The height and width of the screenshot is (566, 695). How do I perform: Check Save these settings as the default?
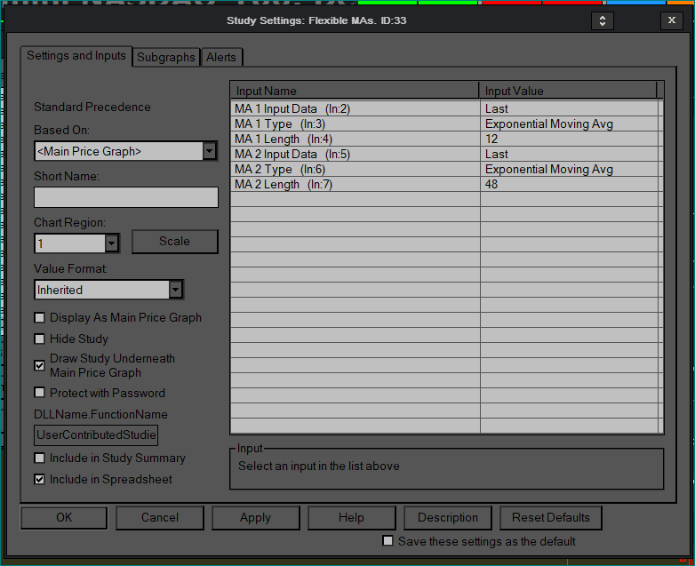click(387, 541)
